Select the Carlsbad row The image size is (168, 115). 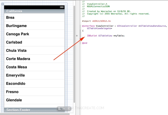click(34, 42)
